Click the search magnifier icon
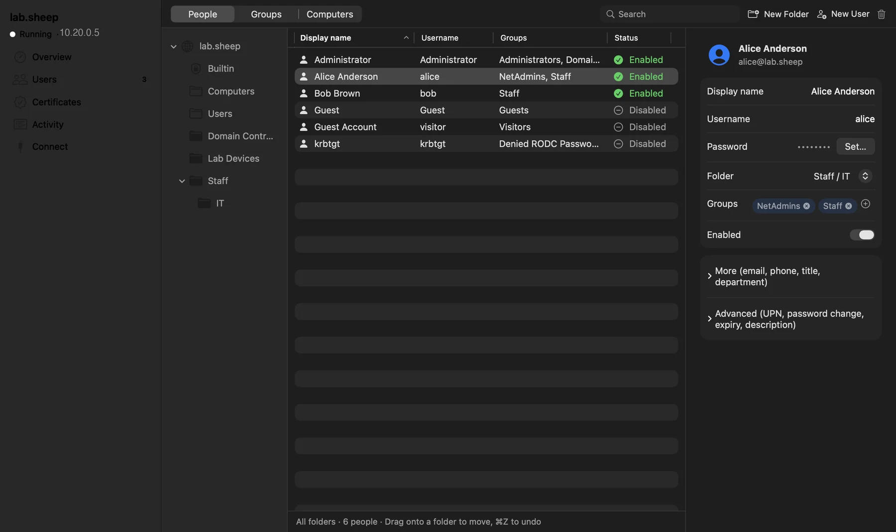 click(x=610, y=14)
